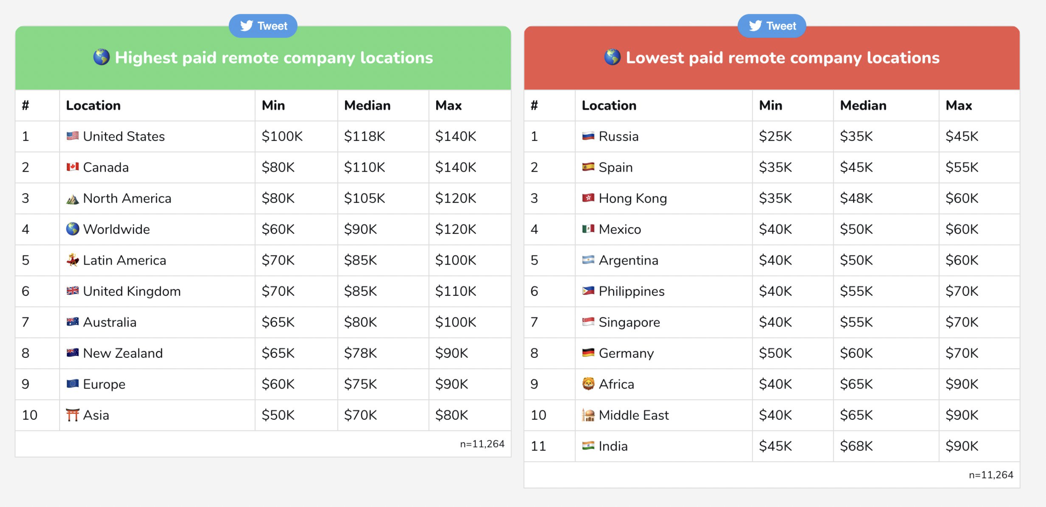Click the Africa lion icon

(588, 384)
